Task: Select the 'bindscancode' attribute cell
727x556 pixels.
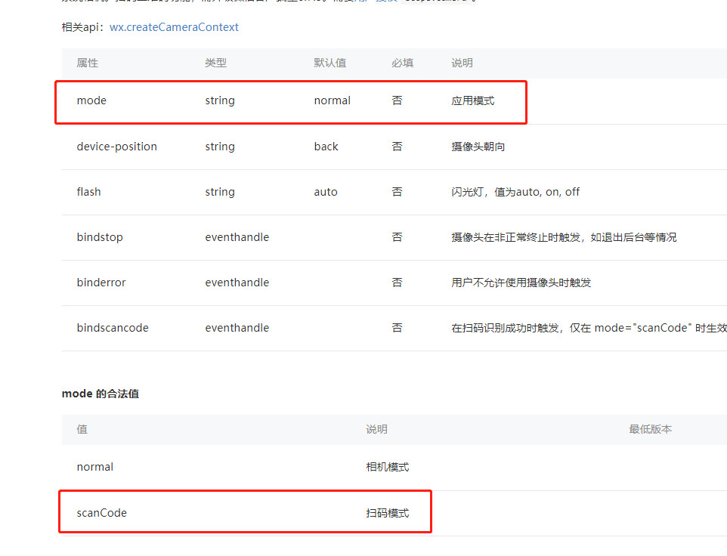Action: (x=113, y=328)
